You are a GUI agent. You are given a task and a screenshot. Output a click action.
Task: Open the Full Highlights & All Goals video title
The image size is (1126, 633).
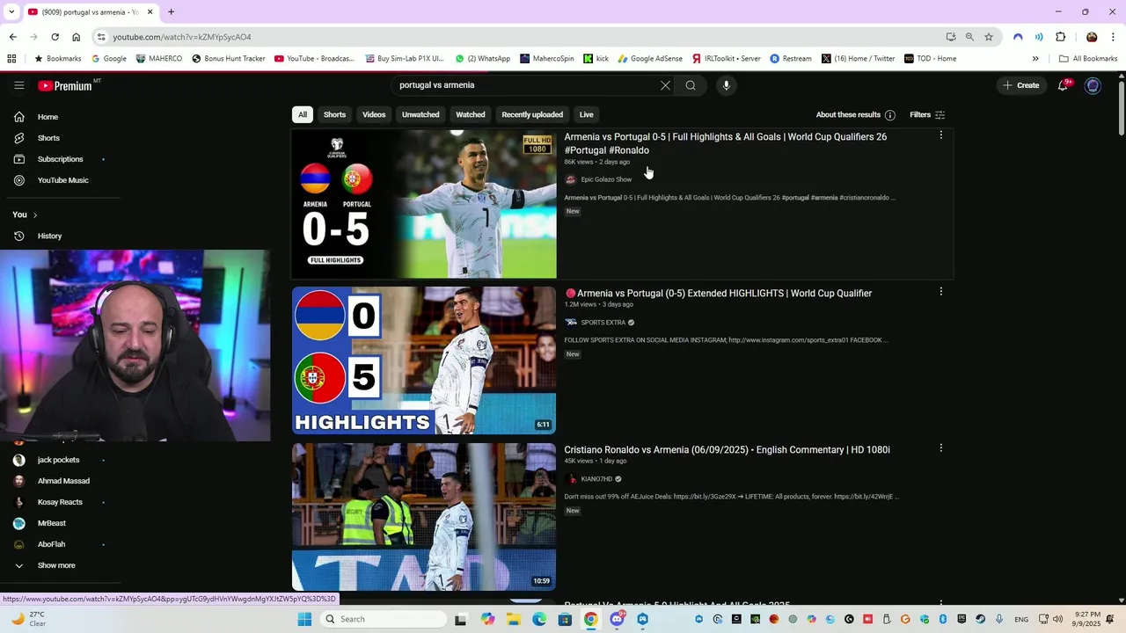tap(725, 143)
